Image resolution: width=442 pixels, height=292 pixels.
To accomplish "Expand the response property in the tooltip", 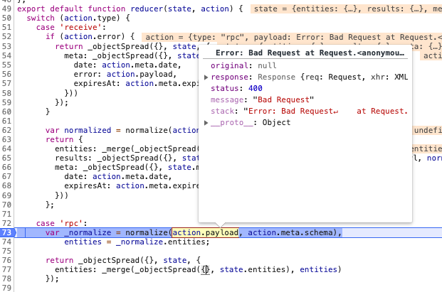I will pyautogui.click(x=206, y=77).
